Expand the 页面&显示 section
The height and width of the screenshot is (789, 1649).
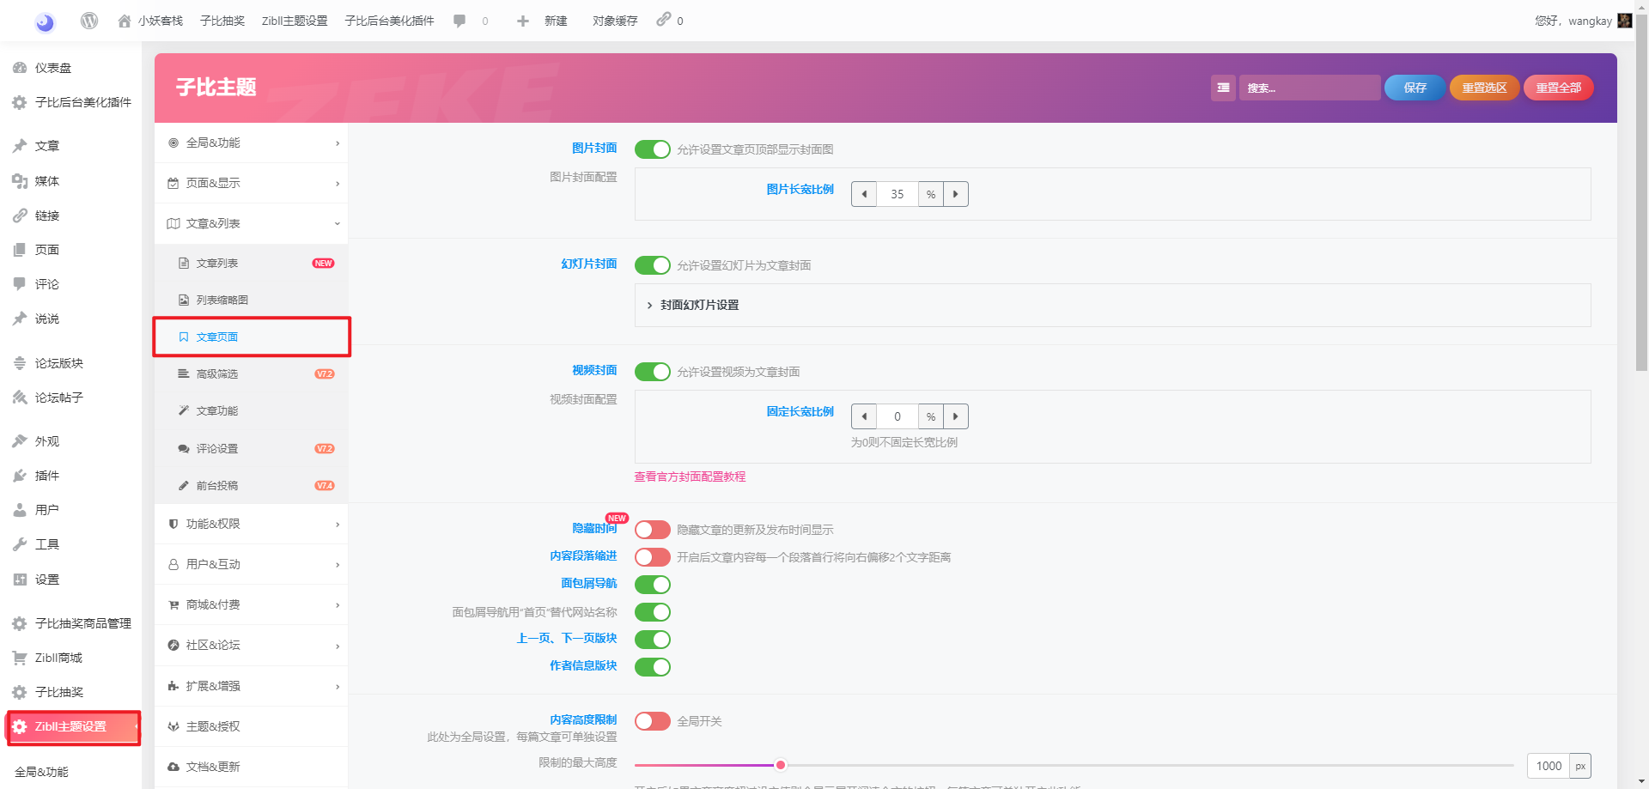click(x=252, y=183)
